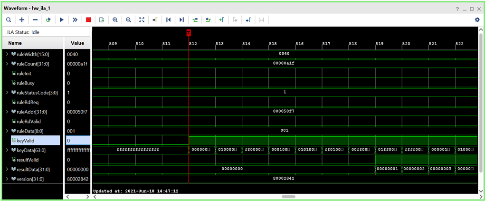Jump to last time icon

(x=181, y=20)
